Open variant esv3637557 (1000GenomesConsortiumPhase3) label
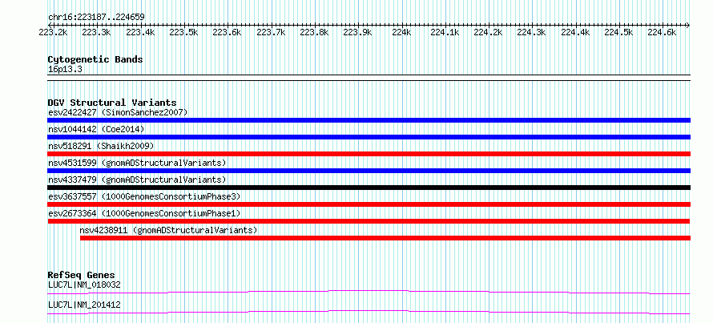This screenshot has height=323, width=713. (x=144, y=196)
